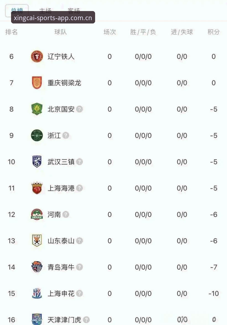Select the 武汉三镇 blue shield logo
Image resolution: width=227 pixels, height=325 pixels.
37,162
